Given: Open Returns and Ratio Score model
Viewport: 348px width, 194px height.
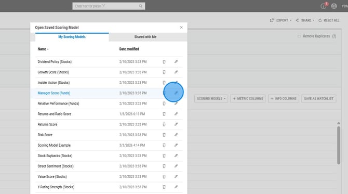Looking at the screenshot, I should click(55, 114).
